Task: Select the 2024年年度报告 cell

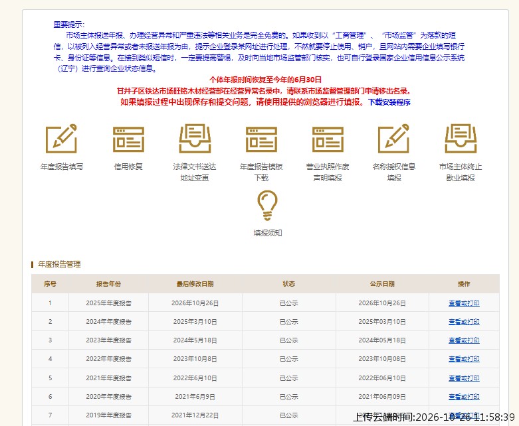Action: (x=108, y=322)
